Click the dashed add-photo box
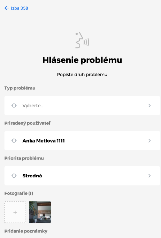161x238 pixels. 15,212
